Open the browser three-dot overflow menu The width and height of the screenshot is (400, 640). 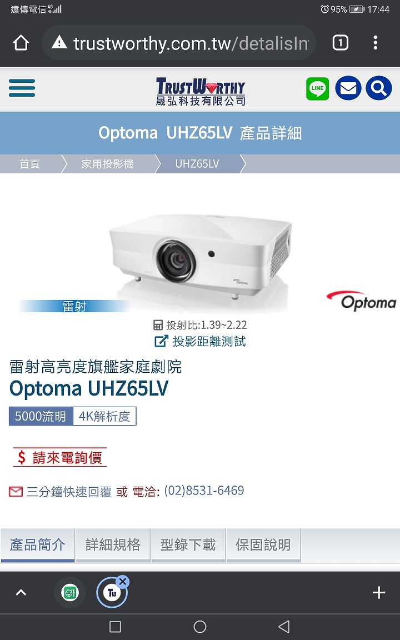click(375, 43)
